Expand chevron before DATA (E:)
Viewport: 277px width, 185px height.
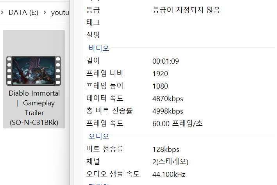[2, 12]
